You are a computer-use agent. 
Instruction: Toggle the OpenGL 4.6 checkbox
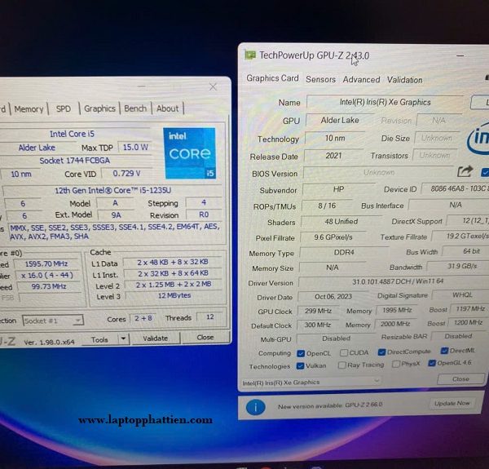432,363
